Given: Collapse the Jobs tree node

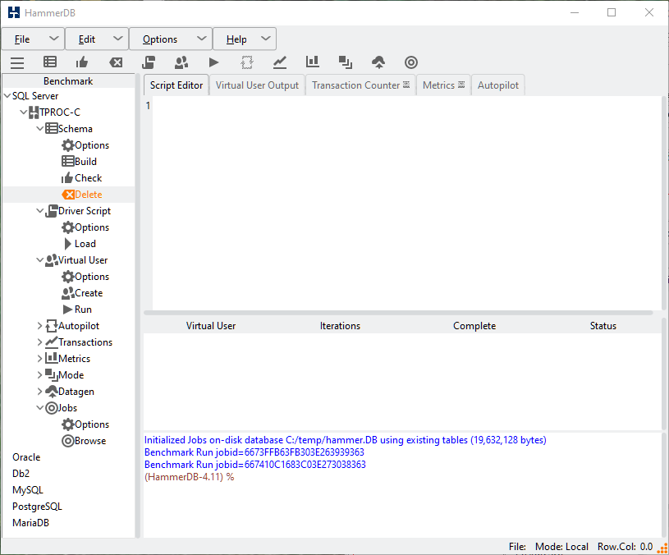Looking at the screenshot, I should click(x=40, y=408).
